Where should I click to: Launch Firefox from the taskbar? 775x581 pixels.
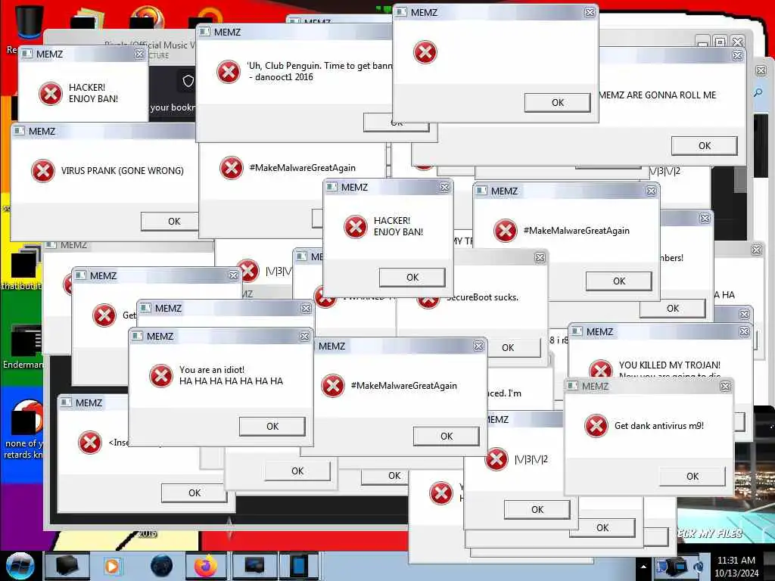205,566
